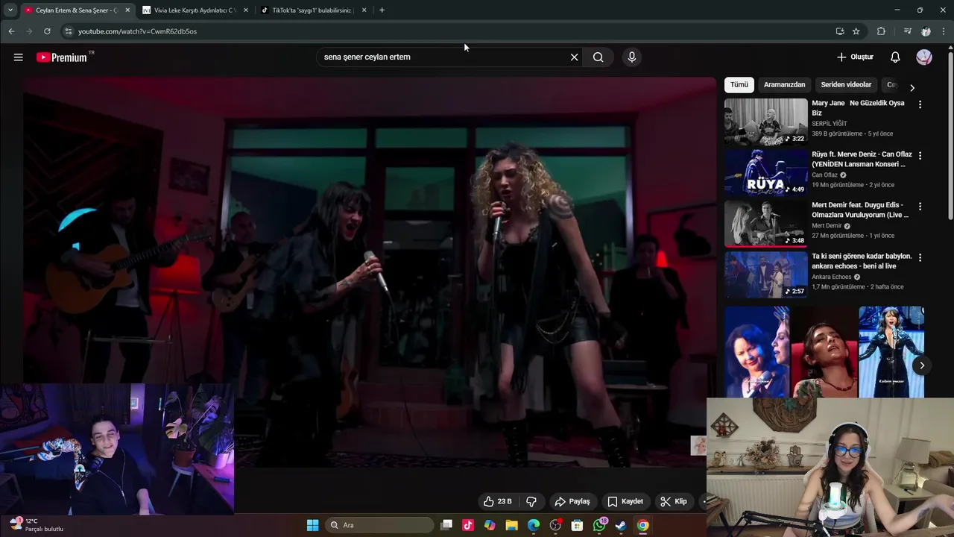The height and width of the screenshot is (537, 954).
Task: Open Microsoft Edge from taskbar
Action: coord(534,525)
